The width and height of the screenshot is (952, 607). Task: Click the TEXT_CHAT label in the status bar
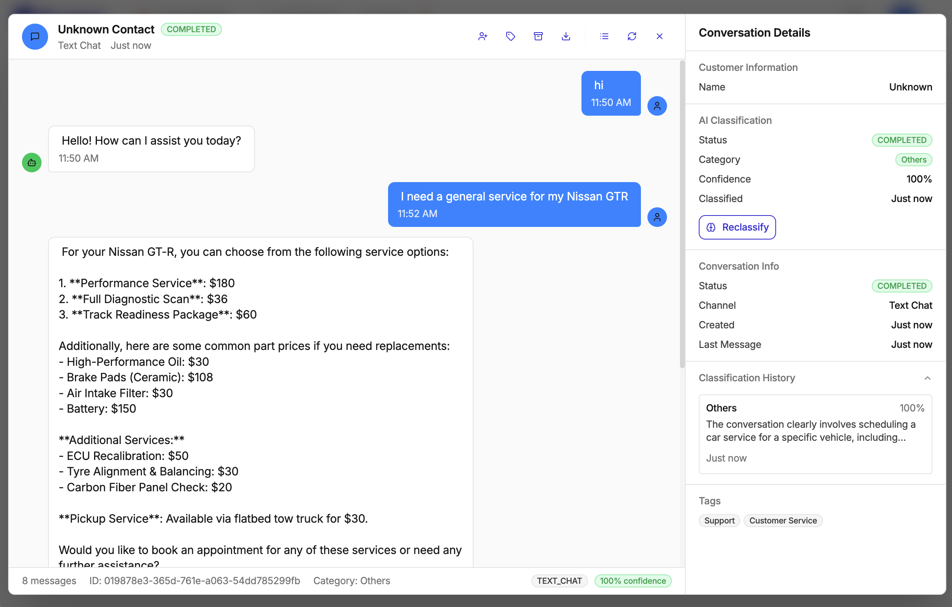[x=559, y=581]
